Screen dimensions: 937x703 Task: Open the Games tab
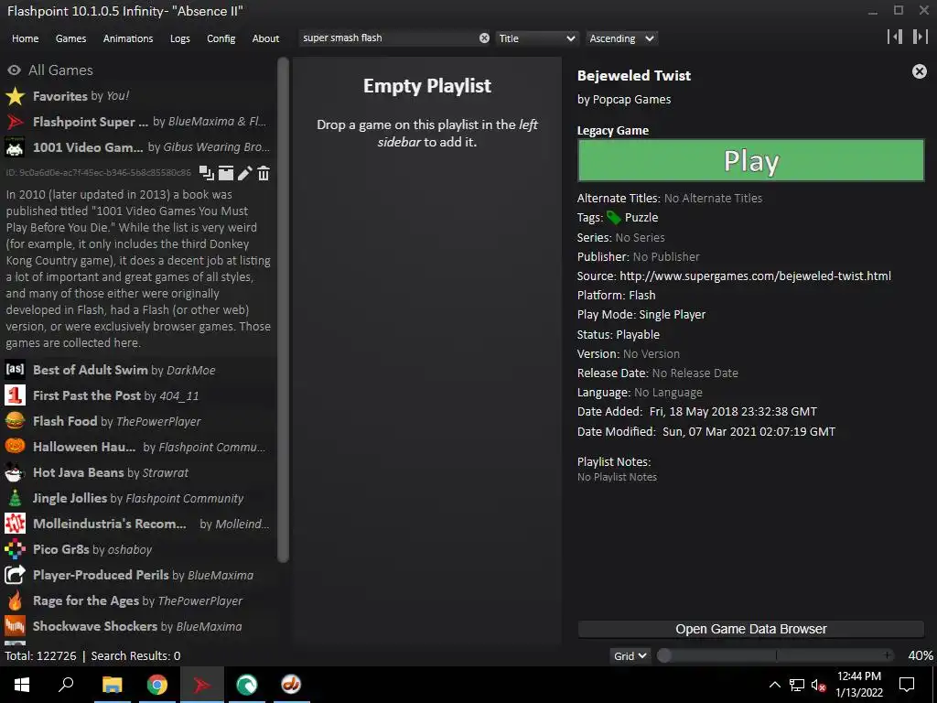pos(70,38)
